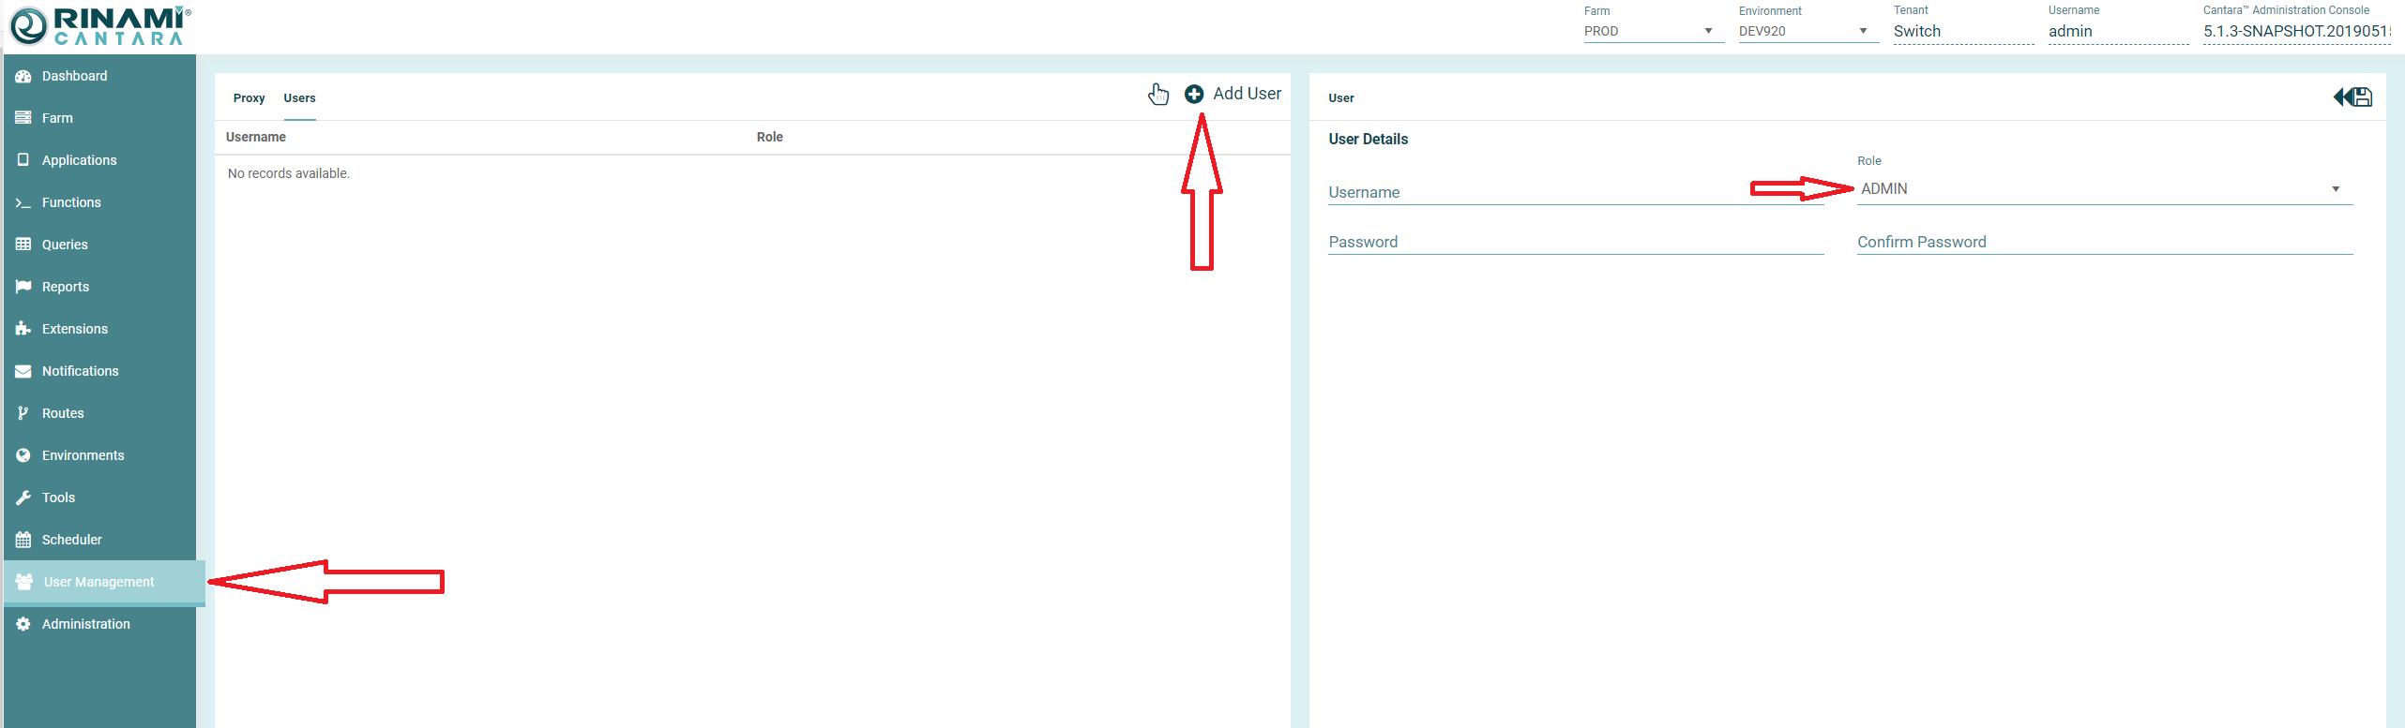The image size is (2405, 728).
Task: Click the Add User plus icon
Action: tap(1193, 94)
